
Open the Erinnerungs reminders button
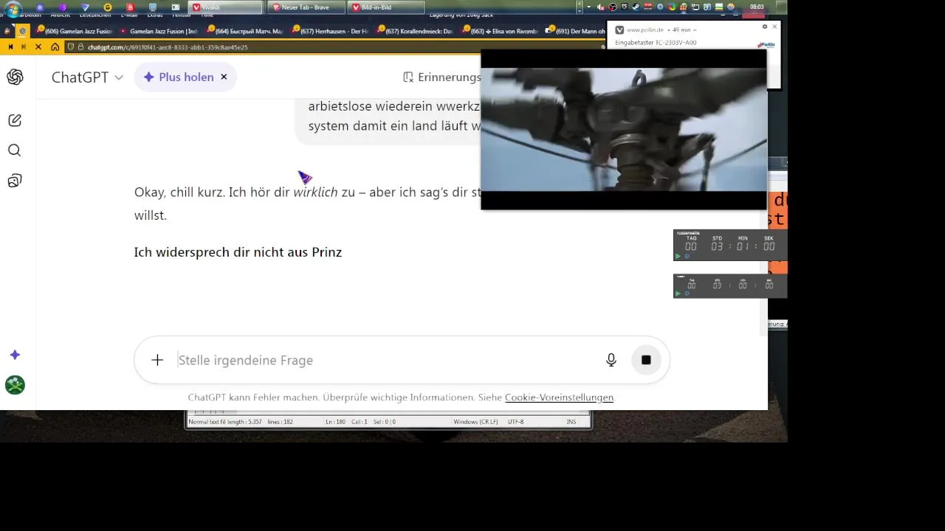(441, 77)
